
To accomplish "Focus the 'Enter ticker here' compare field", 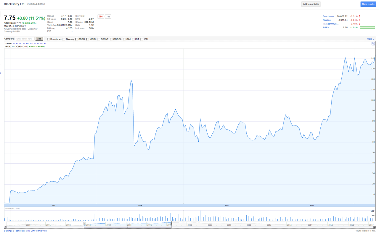I will click(25, 39).
